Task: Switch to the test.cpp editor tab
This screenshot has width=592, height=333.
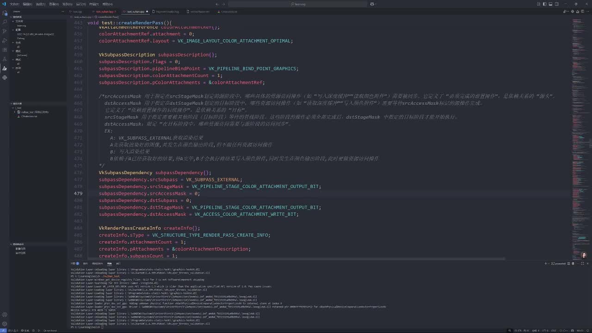Action: click(x=77, y=11)
